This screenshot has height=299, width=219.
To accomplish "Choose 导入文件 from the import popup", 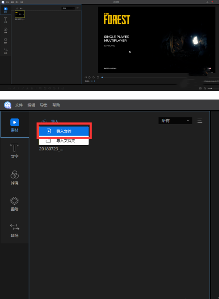I will pyautogui.click(x=64, y=131).
